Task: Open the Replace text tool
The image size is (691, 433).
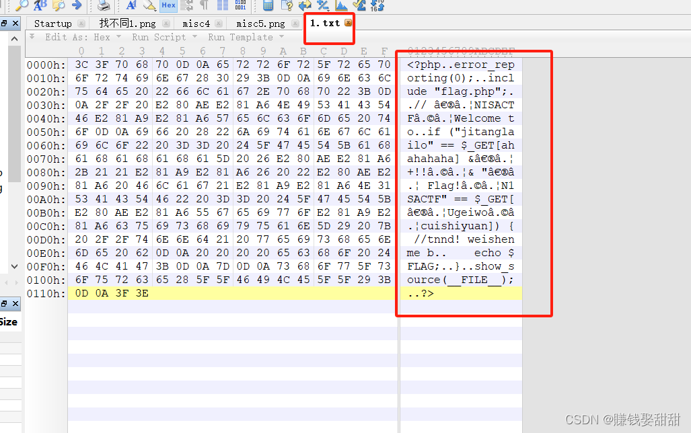Action: tap(40, 5)
